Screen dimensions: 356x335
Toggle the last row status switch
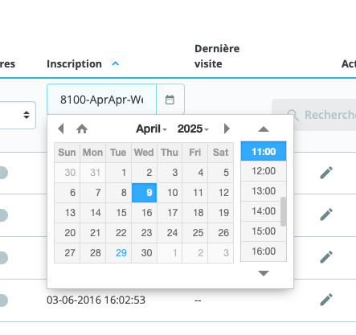point(4,300)
